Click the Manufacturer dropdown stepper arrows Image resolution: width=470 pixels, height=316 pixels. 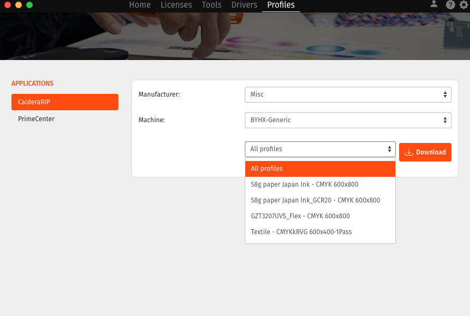[445, 94]
